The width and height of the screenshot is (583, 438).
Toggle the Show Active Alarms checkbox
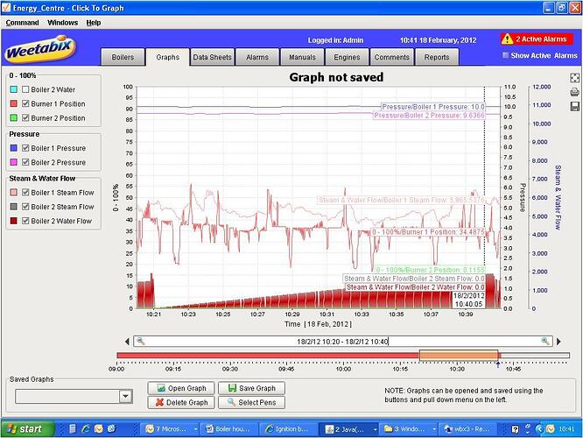pyautogui.click(x=505, y=55)
